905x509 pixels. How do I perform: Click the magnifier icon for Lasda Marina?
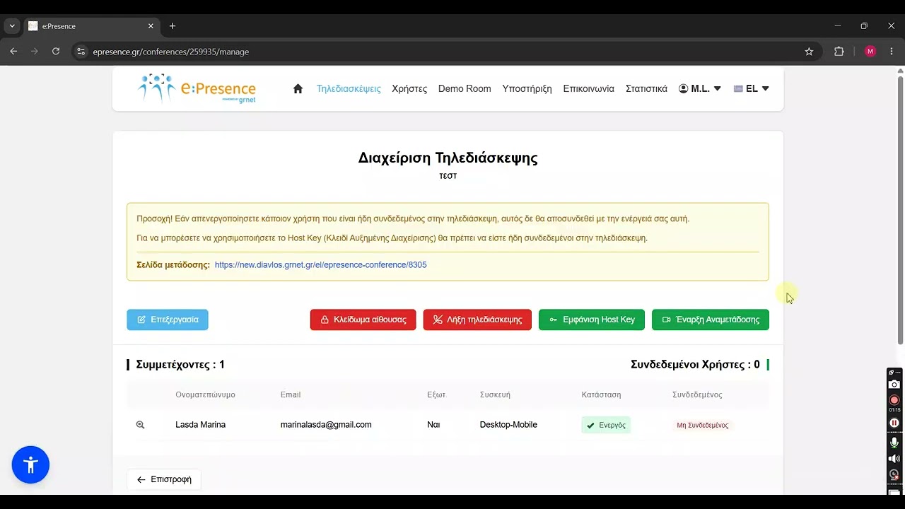tap(140, 425)
